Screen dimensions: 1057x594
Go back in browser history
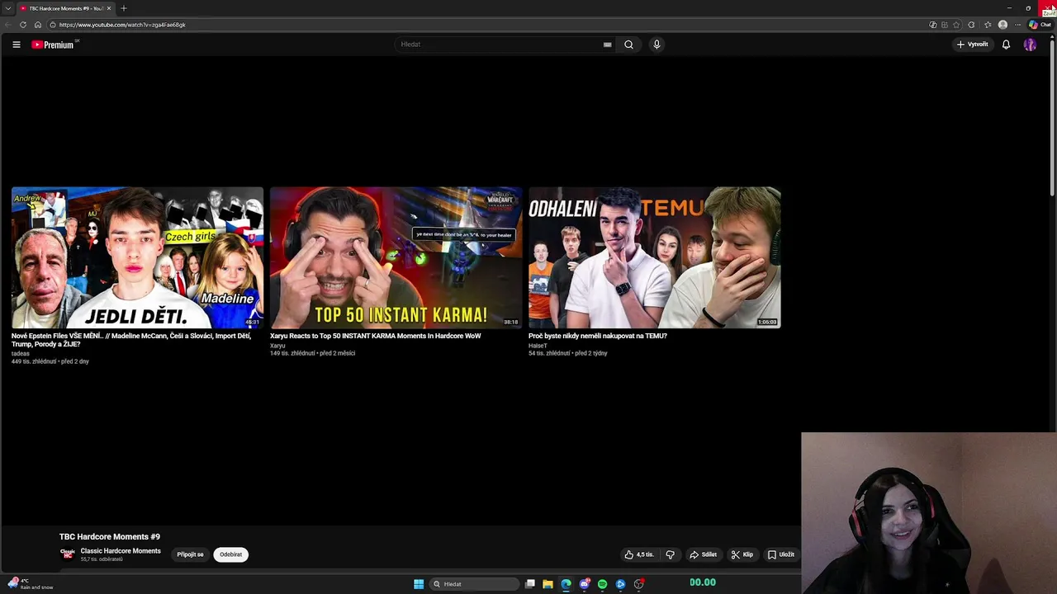8,25
